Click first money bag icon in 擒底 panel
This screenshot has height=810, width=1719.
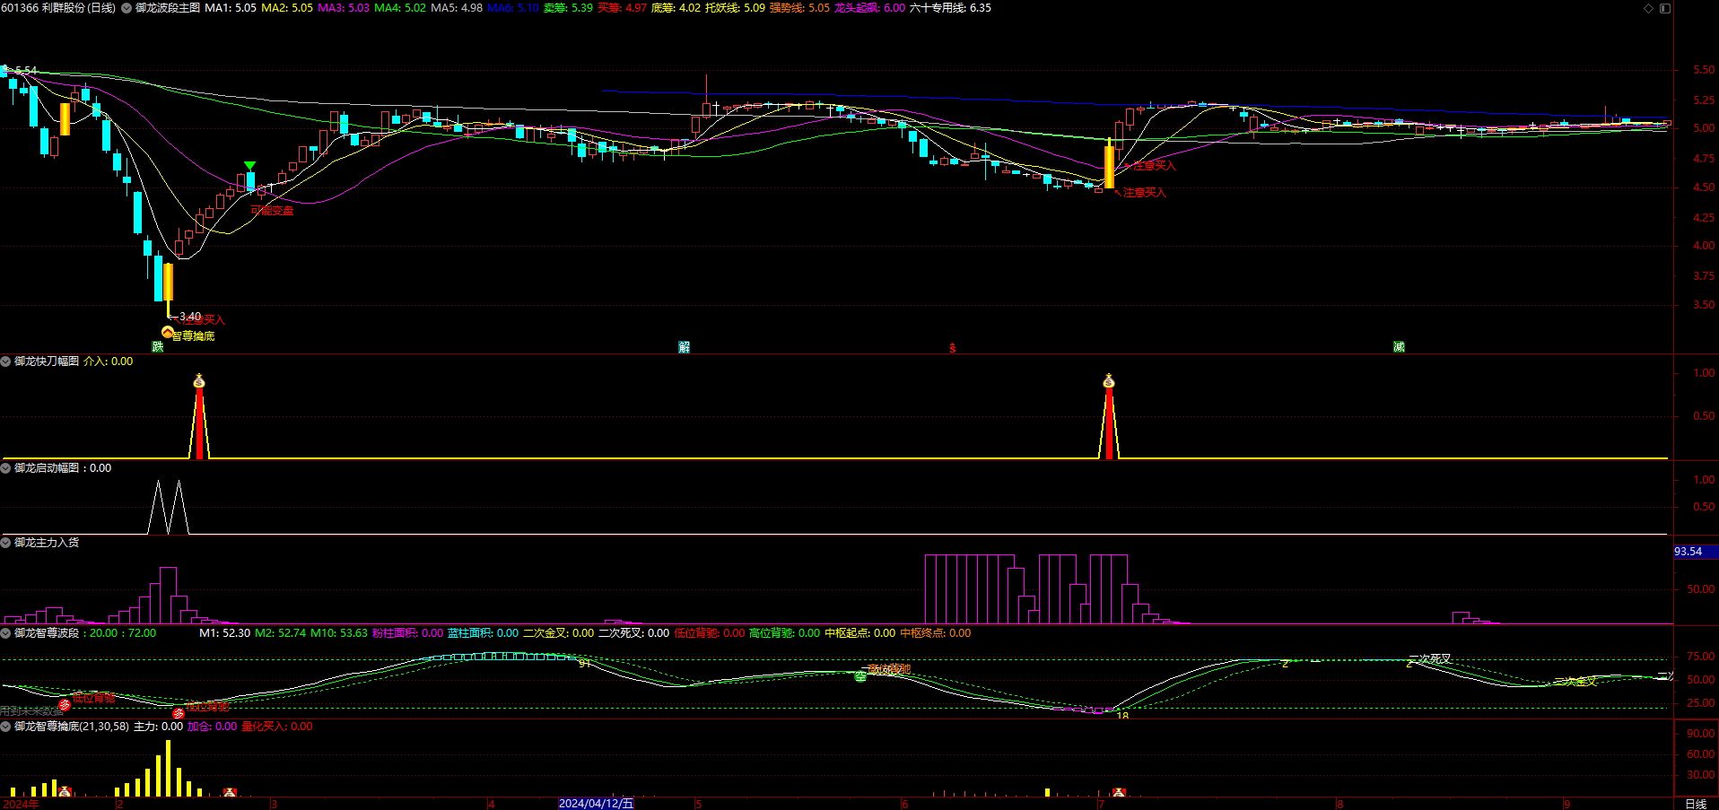click(x=65, y=792)
